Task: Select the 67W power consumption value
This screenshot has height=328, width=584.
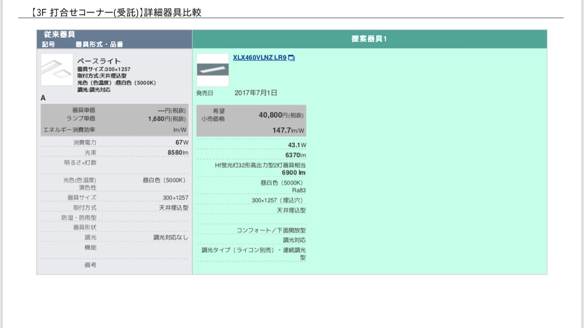Action: 182,142
